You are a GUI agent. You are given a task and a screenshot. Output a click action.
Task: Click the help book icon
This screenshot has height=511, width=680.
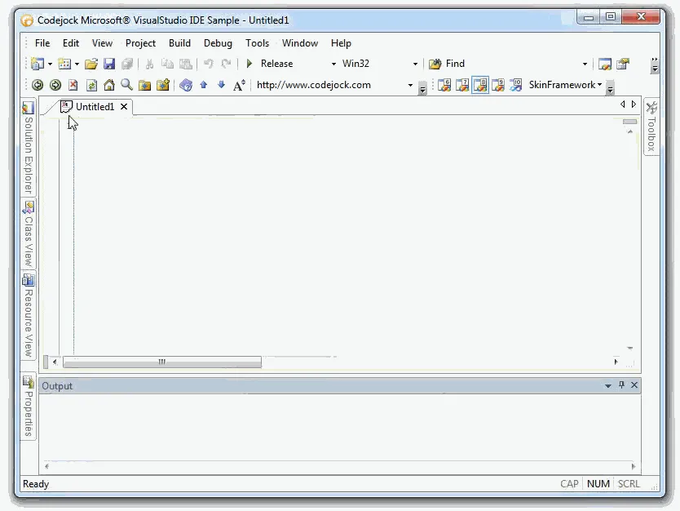coord(186,85)
